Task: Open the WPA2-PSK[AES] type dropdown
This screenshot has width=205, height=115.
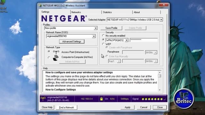Action: [127, 40]
